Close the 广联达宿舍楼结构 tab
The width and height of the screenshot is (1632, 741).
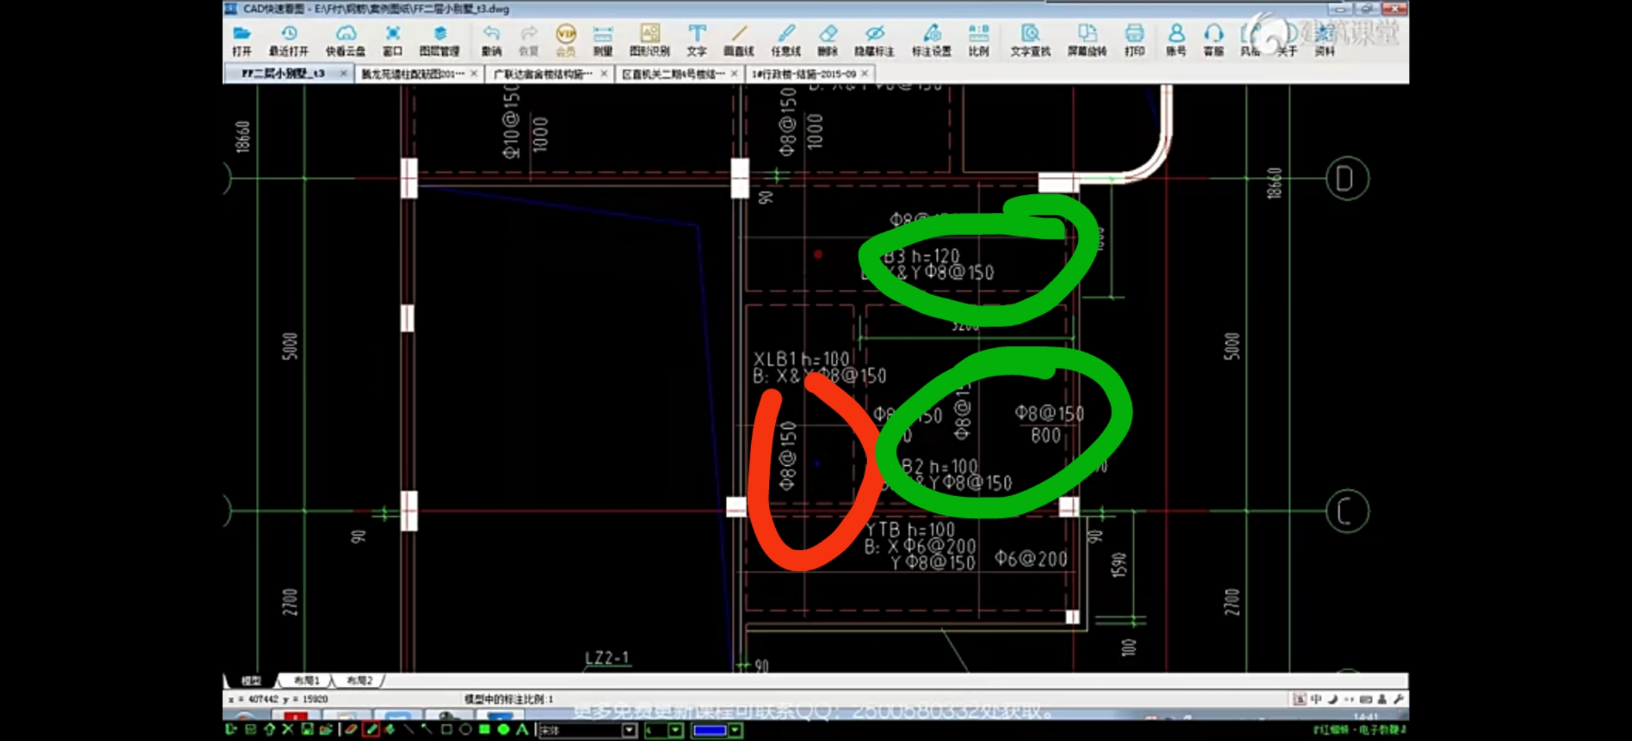click(x=604, y=73)
